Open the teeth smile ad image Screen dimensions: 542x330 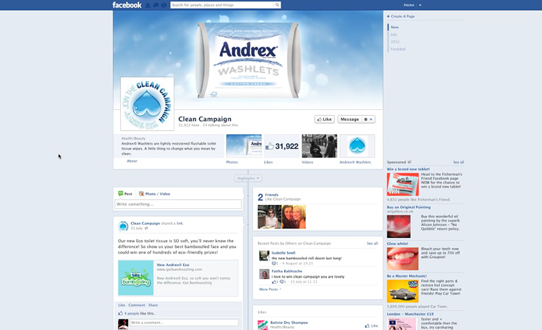coord(403,259)
